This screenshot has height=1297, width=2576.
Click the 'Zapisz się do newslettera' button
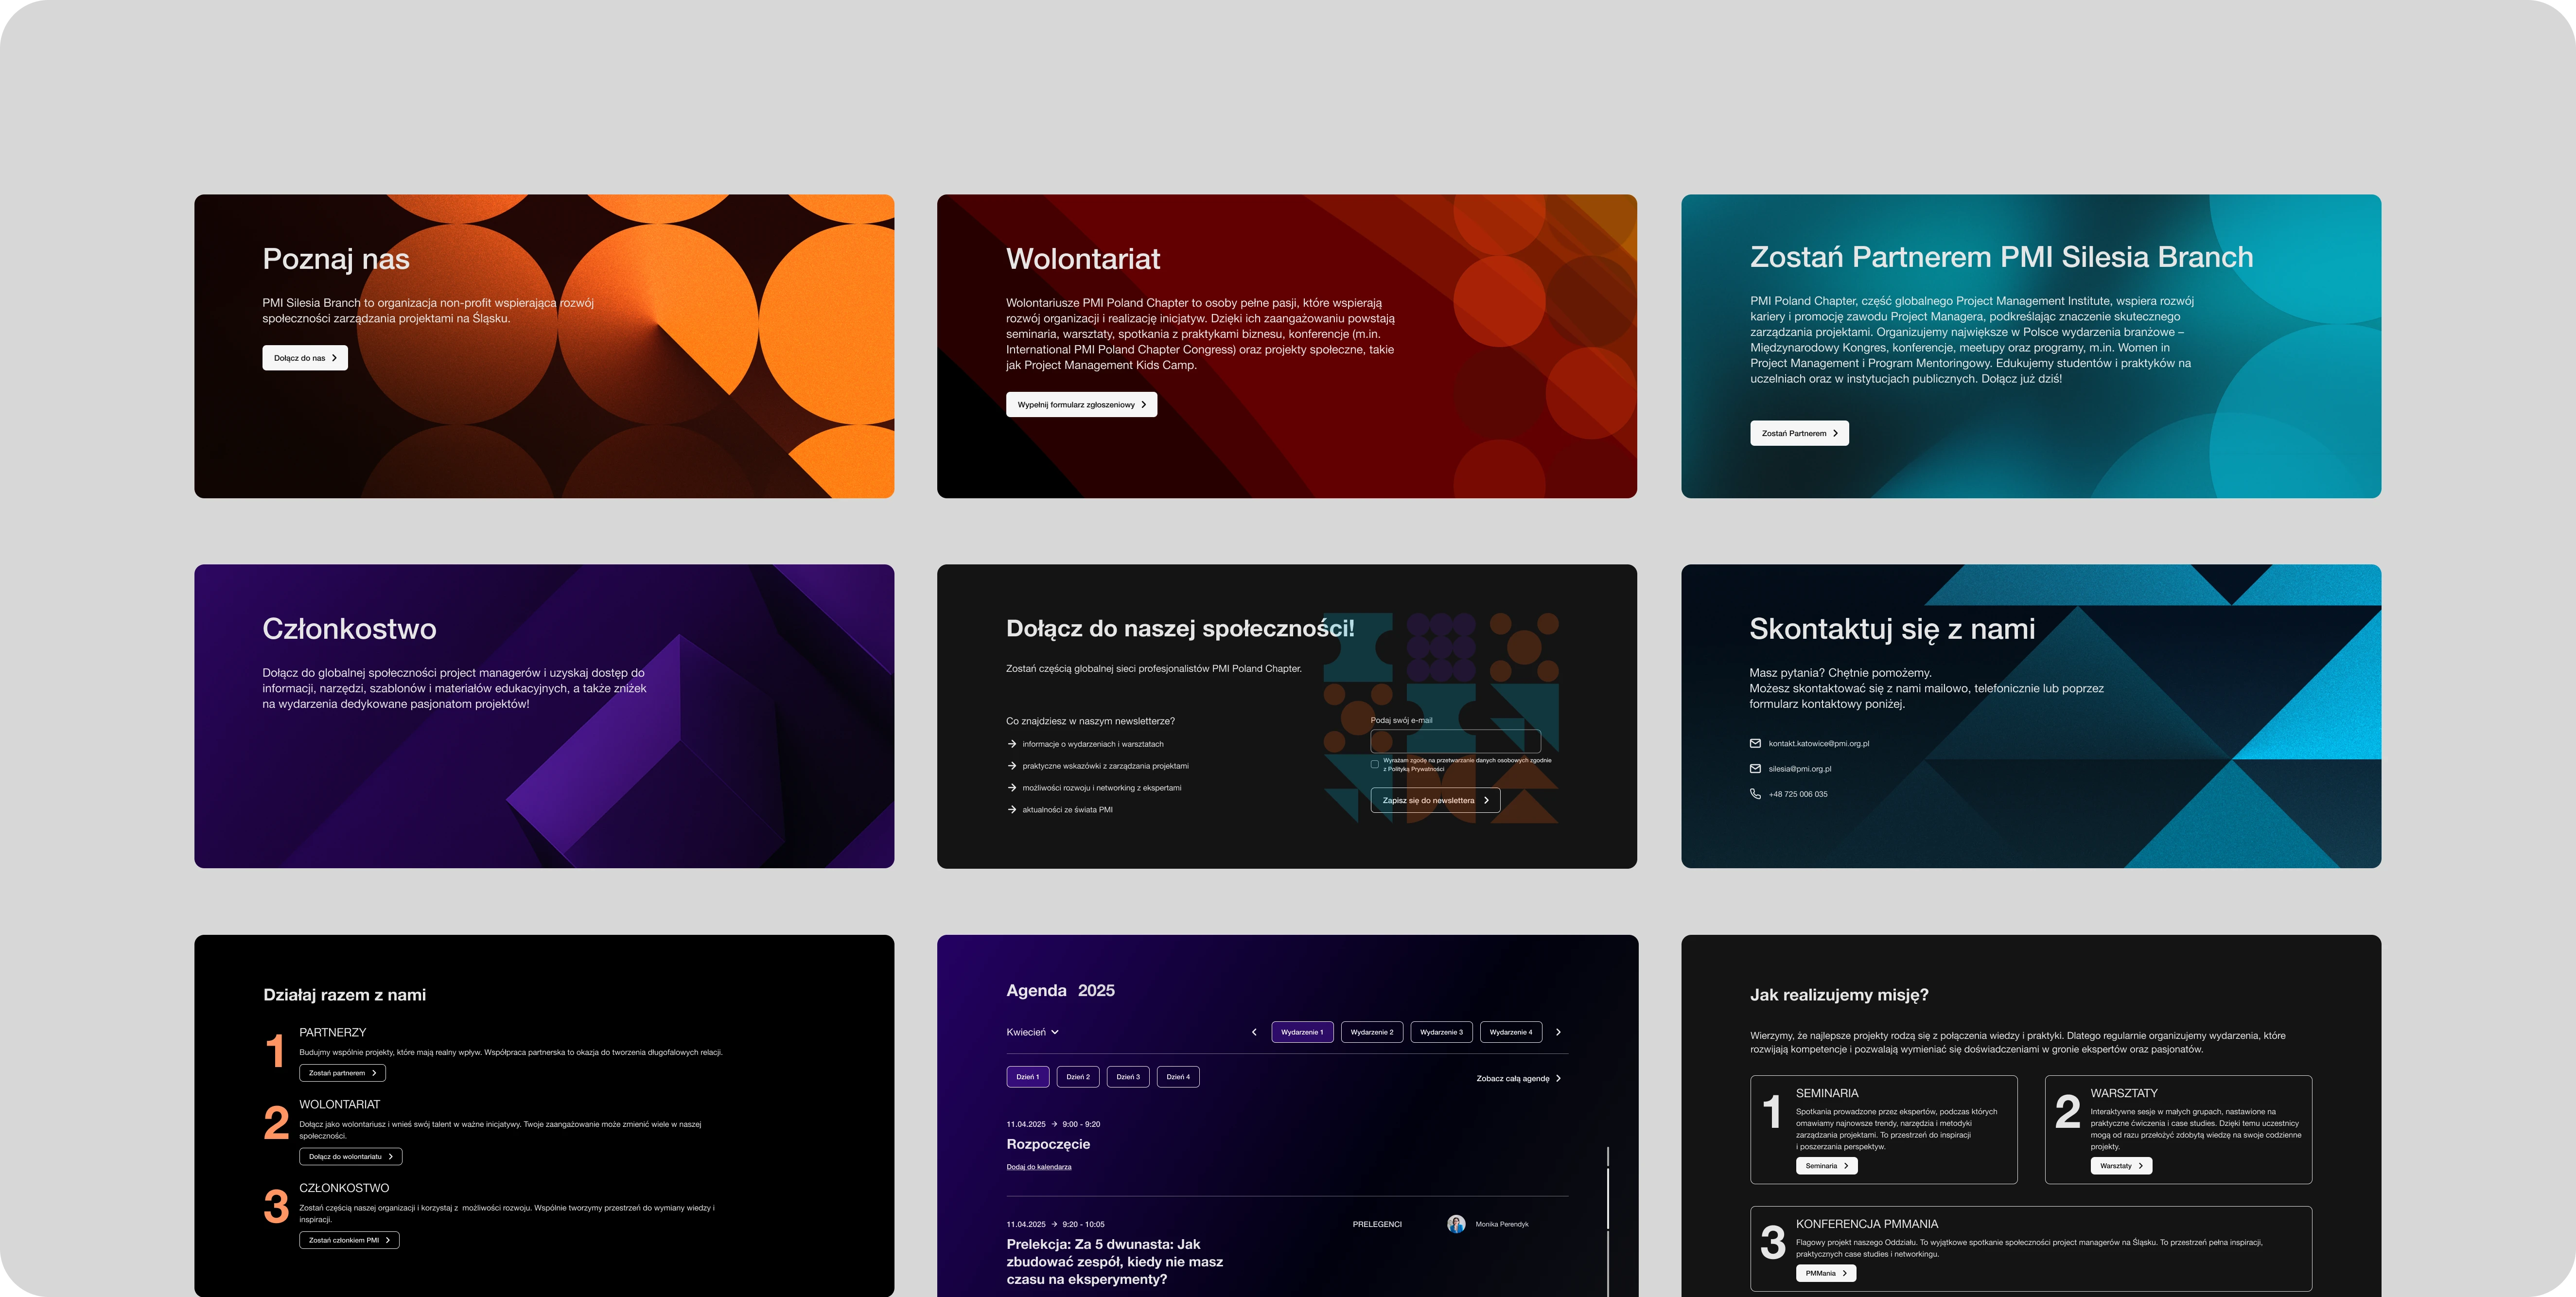click(1435, 800)
